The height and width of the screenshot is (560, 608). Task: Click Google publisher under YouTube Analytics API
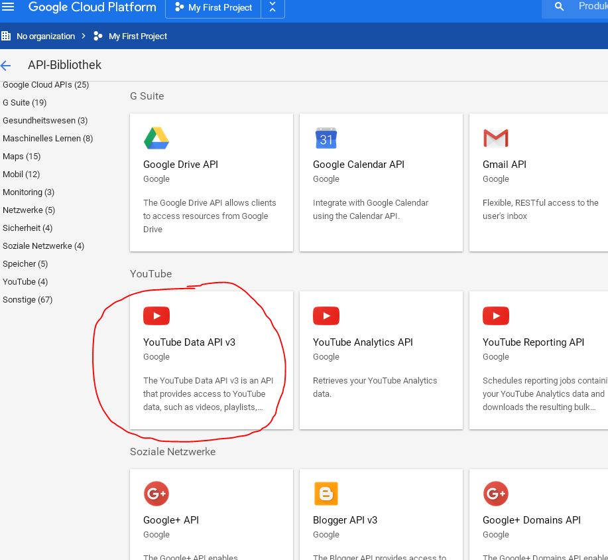326,357
